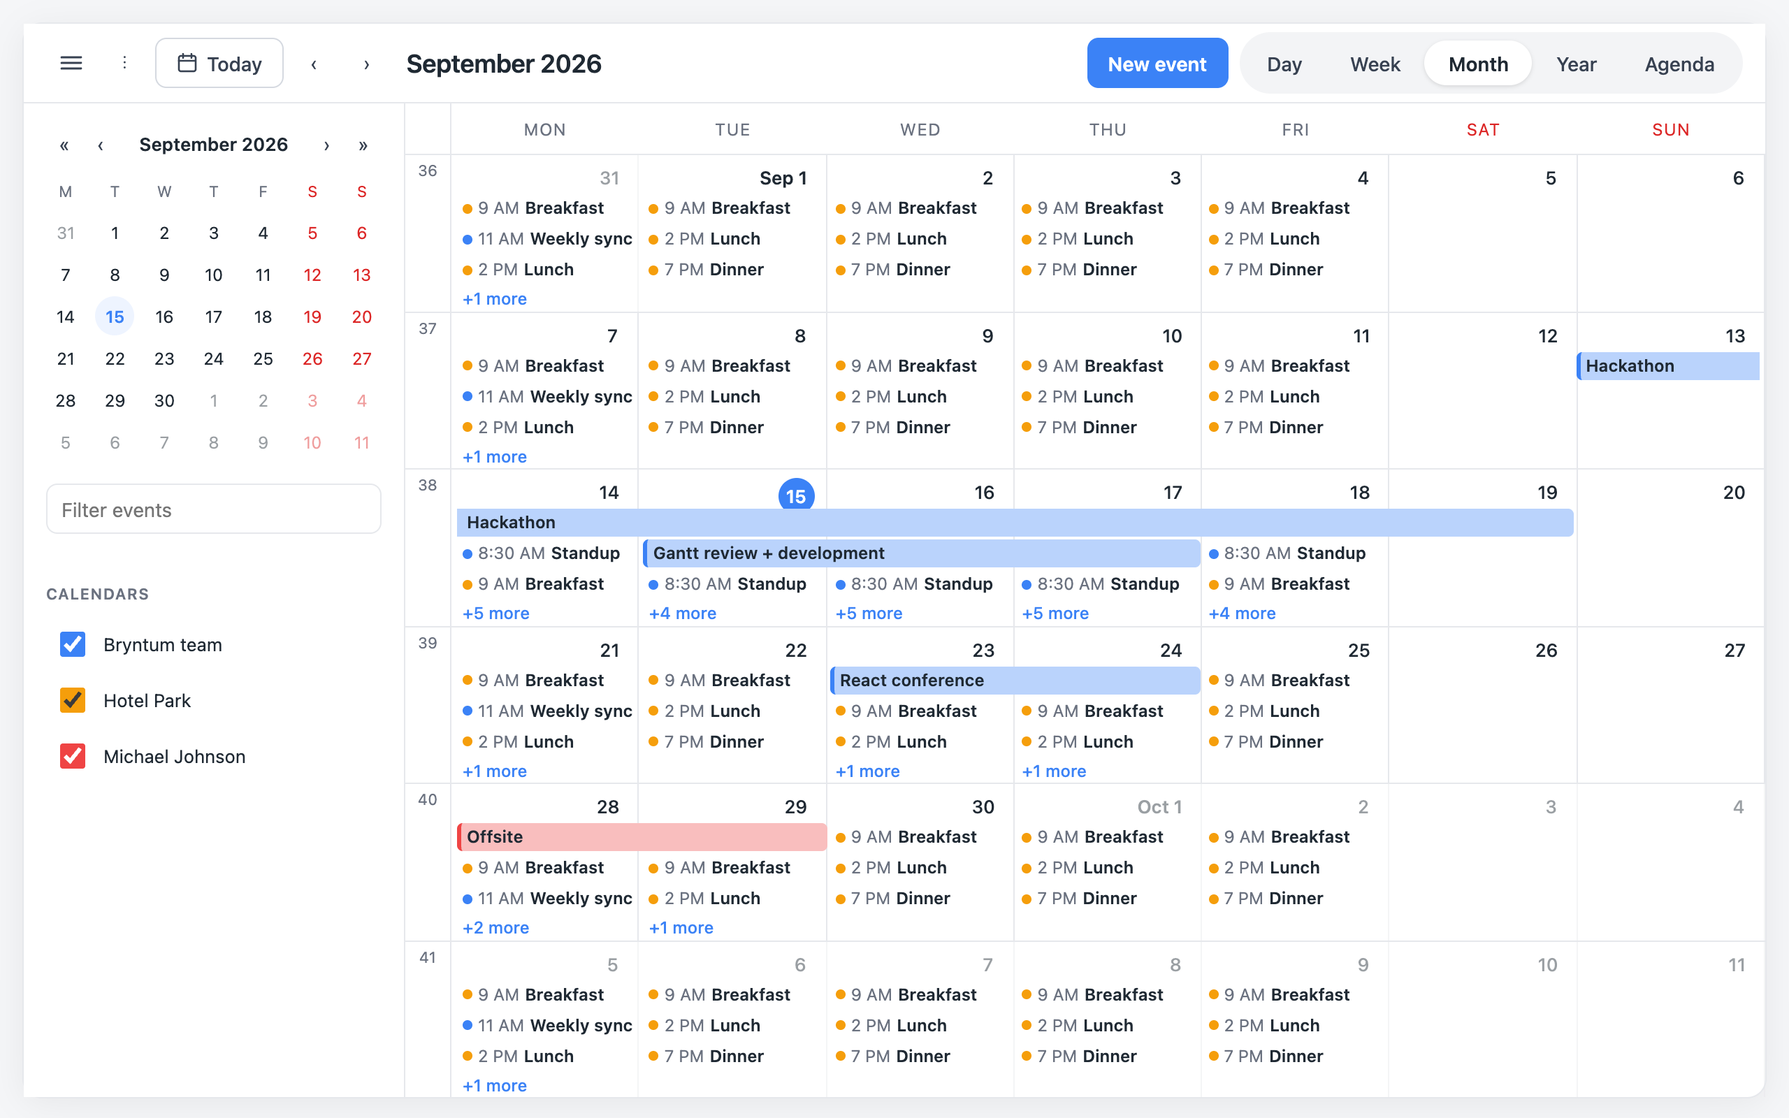The width and height of the screenshot is (1789, 1118).
Task: Open the vertical dots options menu
Action: (124, 64)
